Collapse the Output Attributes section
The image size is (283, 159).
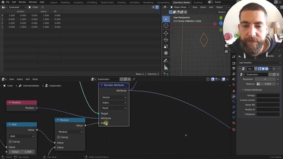[243, 90]
